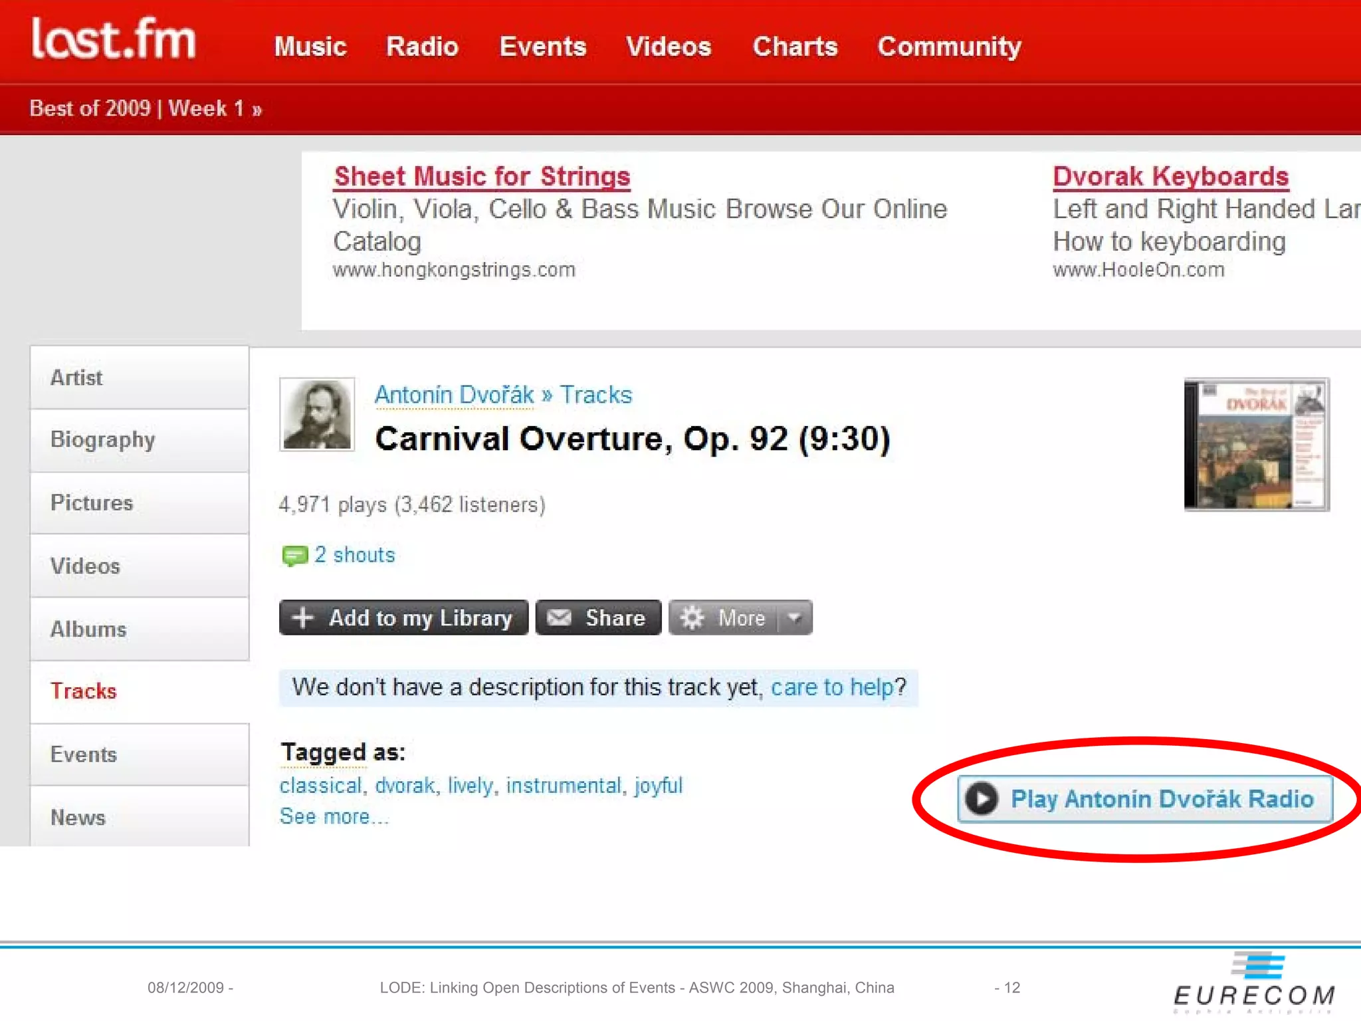Screen dimensions: 1361x1021
Task: Open the Sheet Music for Strings ad
Action: pyautogui.click(x=482, y=177)
